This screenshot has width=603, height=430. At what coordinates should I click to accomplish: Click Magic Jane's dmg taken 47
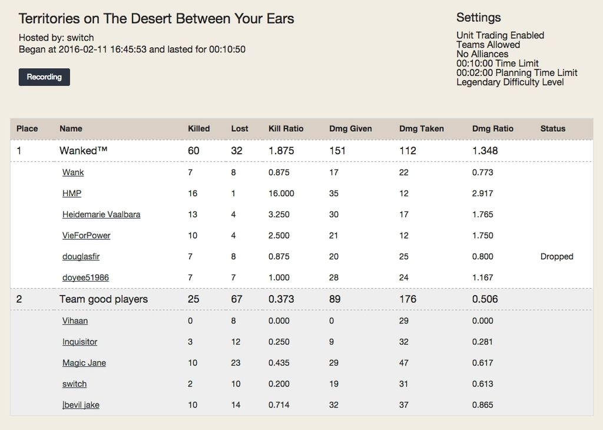click(404, 363)
